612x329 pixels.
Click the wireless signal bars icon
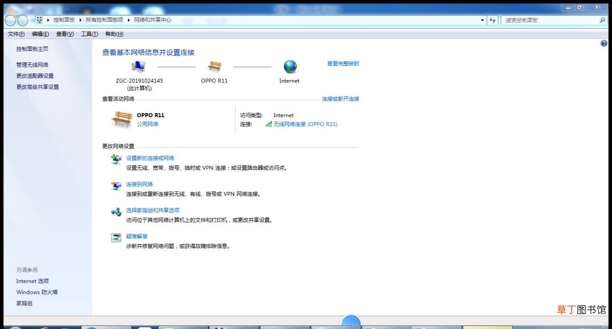pyautogui.click(x=269, y=124)
